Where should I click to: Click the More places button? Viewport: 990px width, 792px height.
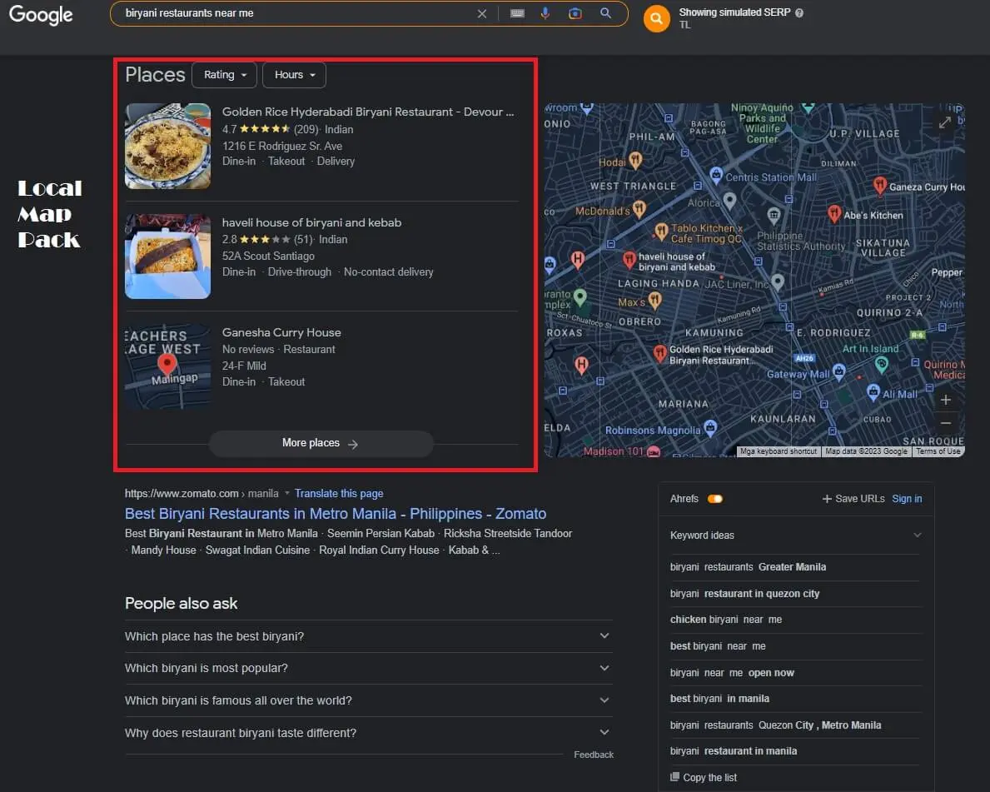click(321, 443)
